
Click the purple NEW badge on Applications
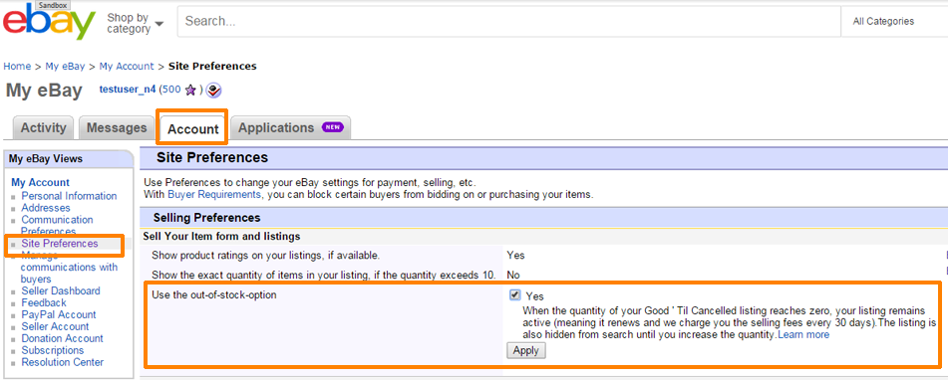(x=333, y=127)
